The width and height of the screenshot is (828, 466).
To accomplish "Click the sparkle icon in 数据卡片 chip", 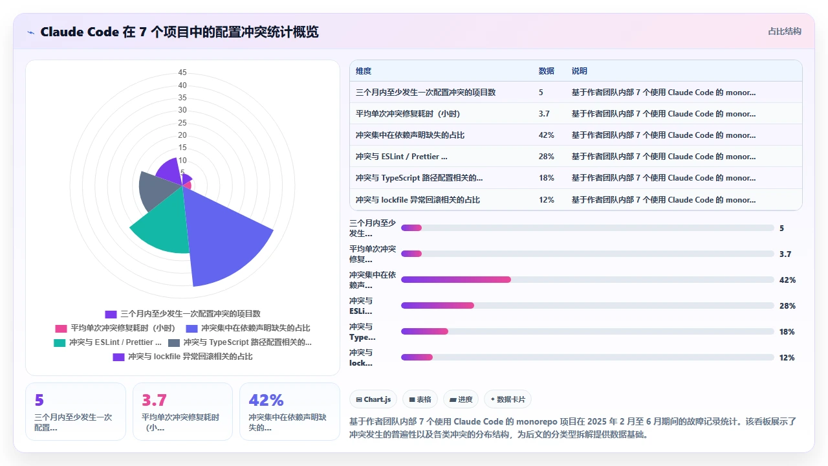I will [493, 400].
